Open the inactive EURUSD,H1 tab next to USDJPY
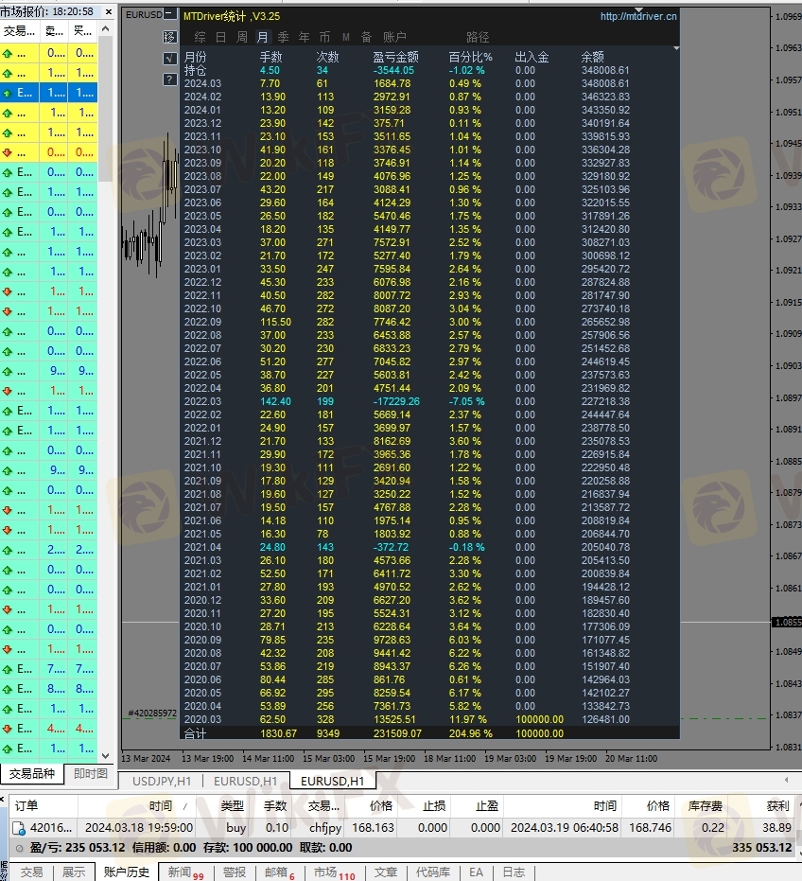The height and width of the screenshot is (881, 802). (x=246, y=781)
